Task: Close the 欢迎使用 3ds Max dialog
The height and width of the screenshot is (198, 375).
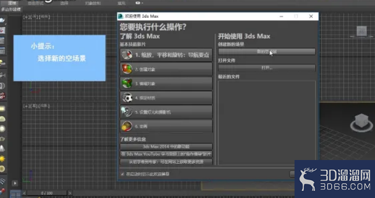Action: point(311,16)
